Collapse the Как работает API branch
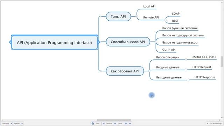 (x=149, y=71)
